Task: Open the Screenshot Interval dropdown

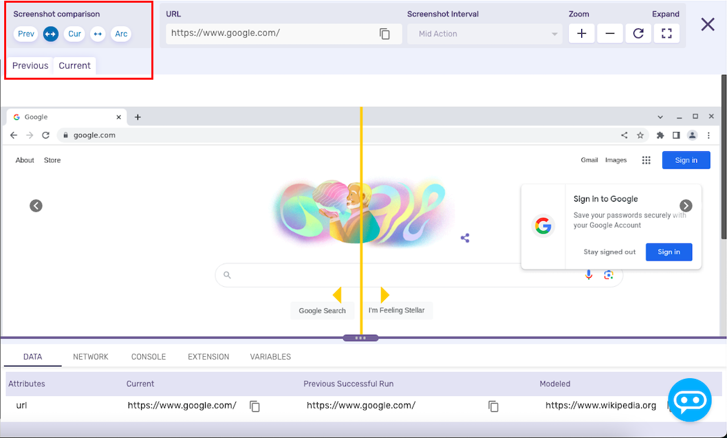Action: click(484, 34)
